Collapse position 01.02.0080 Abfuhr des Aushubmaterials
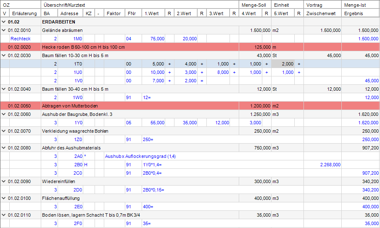This screenshot has height=228, width=380. pyautogui.click(x=4, y=148)
